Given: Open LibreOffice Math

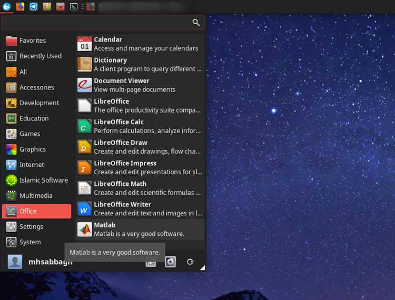Looking at the screenshot, I should (x=140, y=188).
